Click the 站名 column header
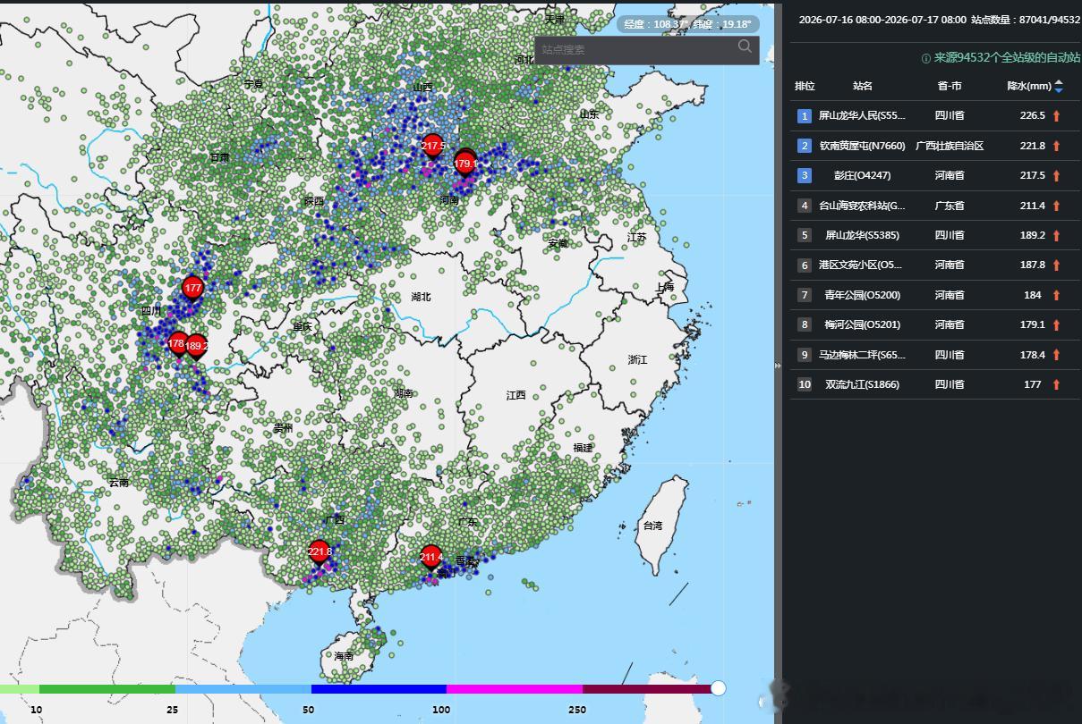This screenshot has width=1082, height=724. click(863, 86)
